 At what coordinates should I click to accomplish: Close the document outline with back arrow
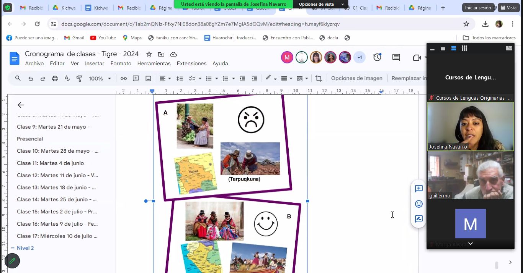coord(21,105)
